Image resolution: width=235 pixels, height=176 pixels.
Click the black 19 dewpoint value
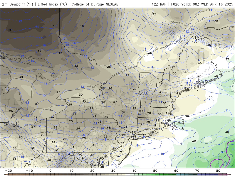61,53
